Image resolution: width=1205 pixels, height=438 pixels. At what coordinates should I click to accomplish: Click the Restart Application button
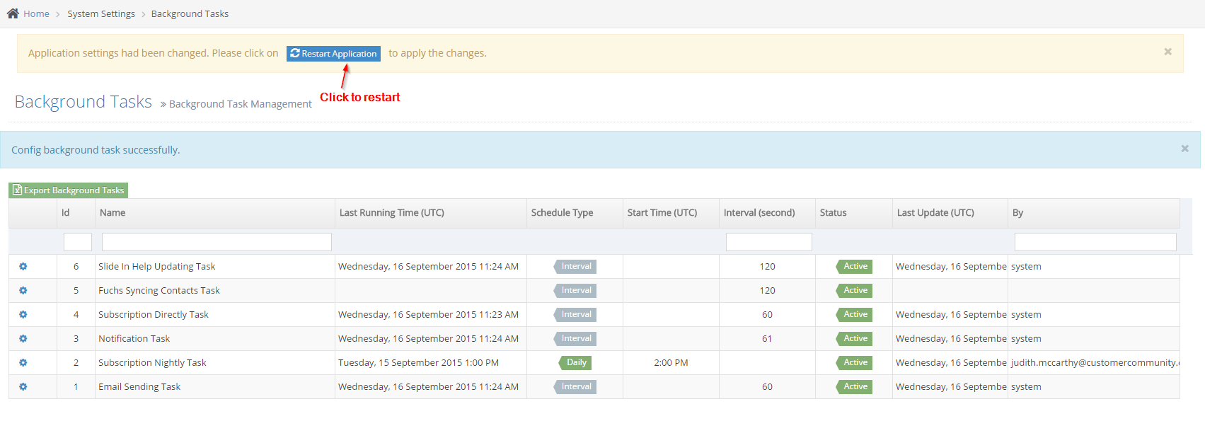pyautogui.click(x=333, y=54)
